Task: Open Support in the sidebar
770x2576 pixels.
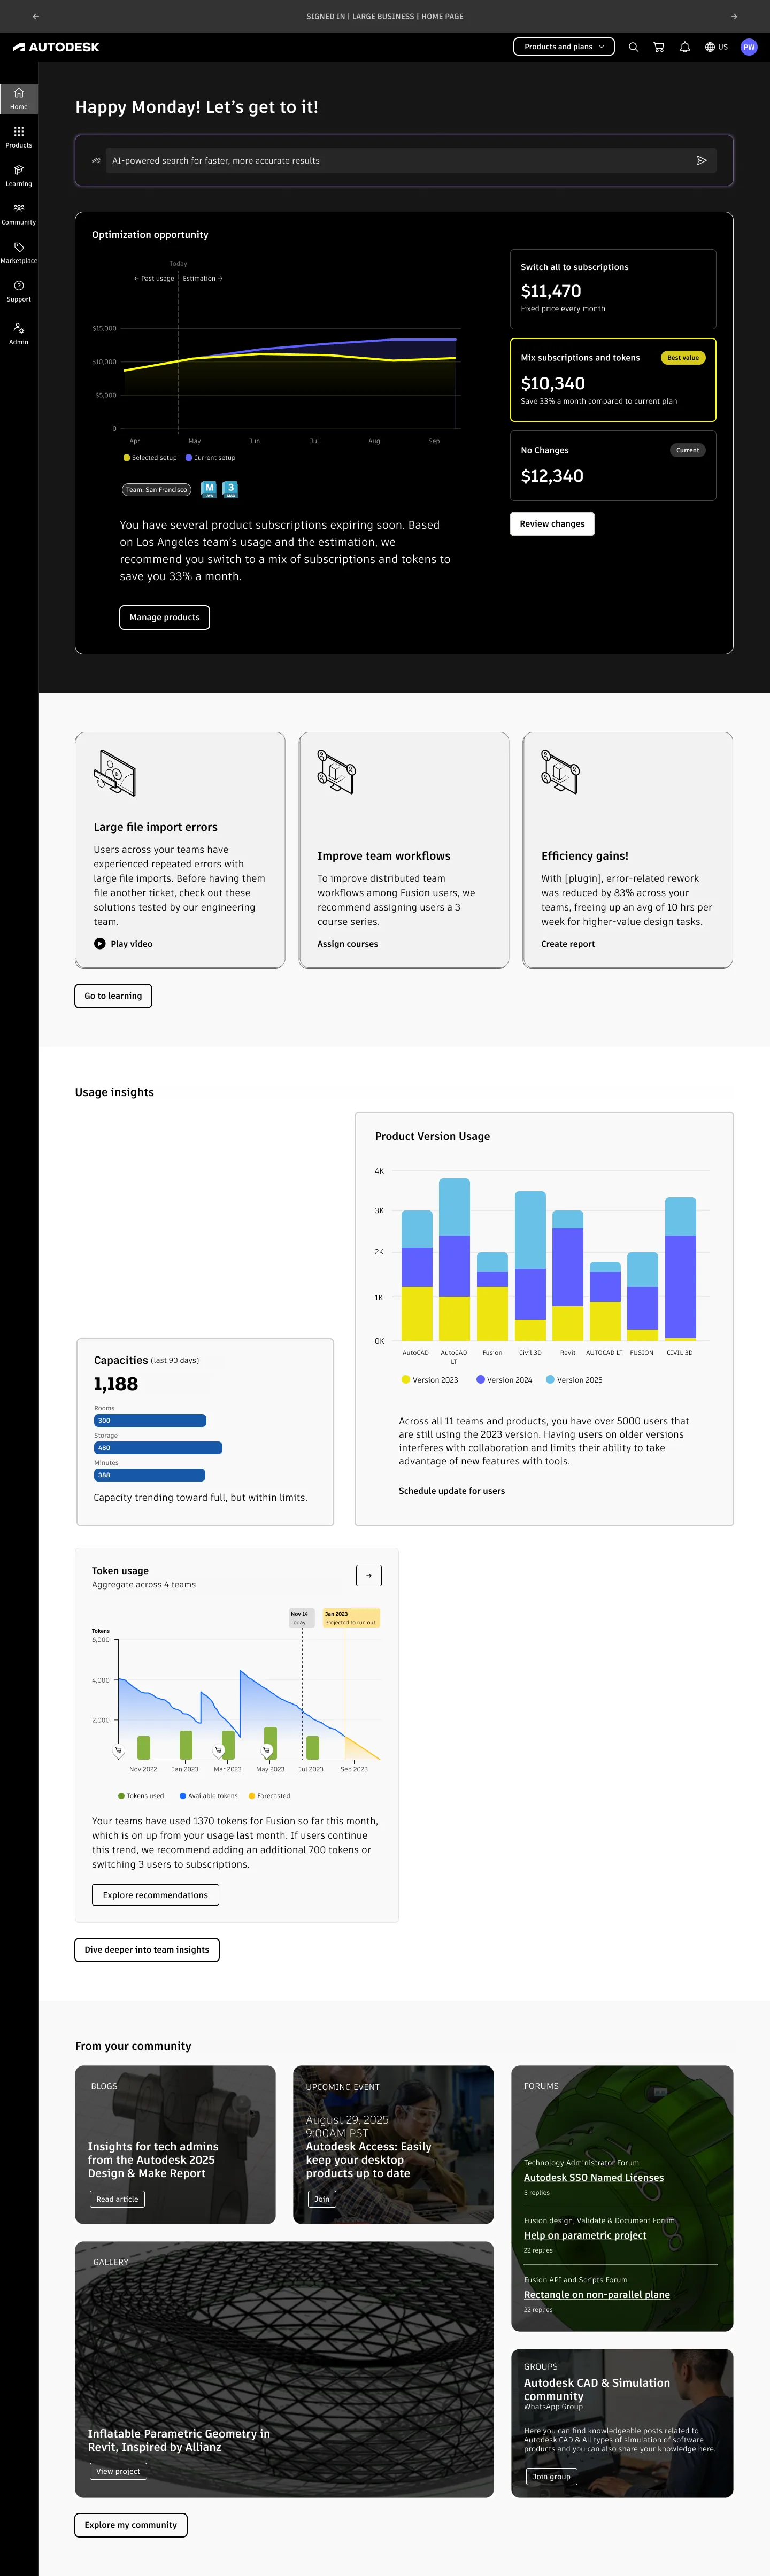Action: point(19,291)
